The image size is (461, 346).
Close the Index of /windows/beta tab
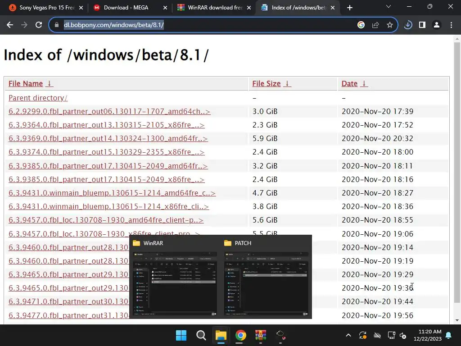[x=333, y=8]
